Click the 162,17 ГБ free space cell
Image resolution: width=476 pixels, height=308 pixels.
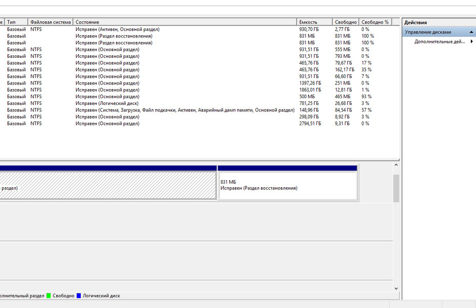(x=344, y=70)
